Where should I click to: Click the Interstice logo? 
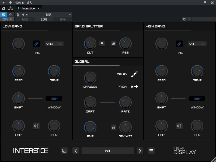31,151
